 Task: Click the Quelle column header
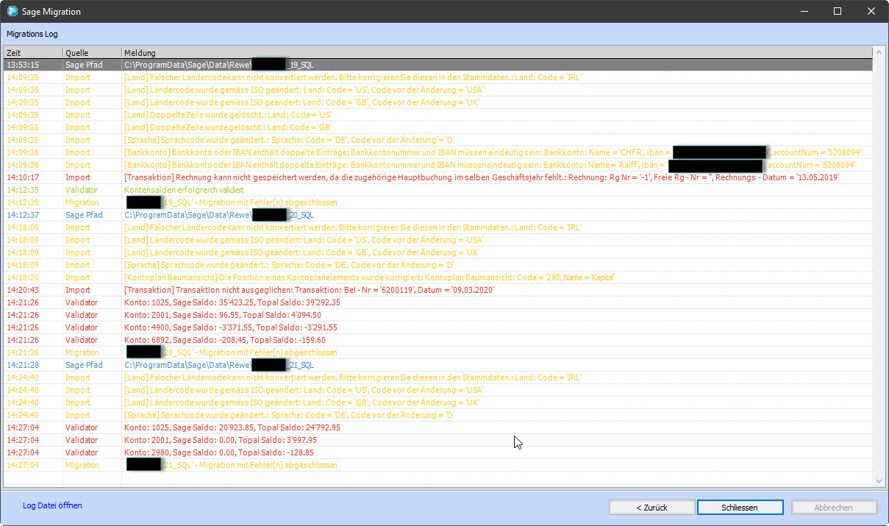tap(91, 53)
